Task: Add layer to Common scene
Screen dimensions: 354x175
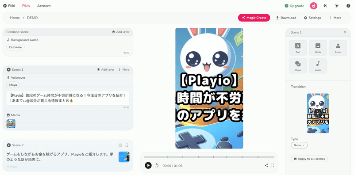Action: pyautogui.click(x=121, y=32)
